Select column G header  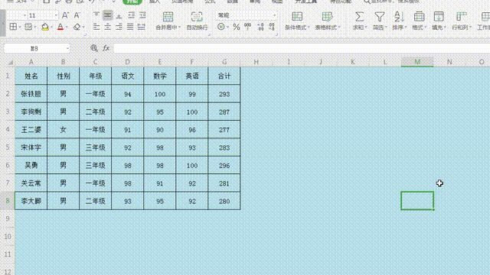(x=224, y=62)
